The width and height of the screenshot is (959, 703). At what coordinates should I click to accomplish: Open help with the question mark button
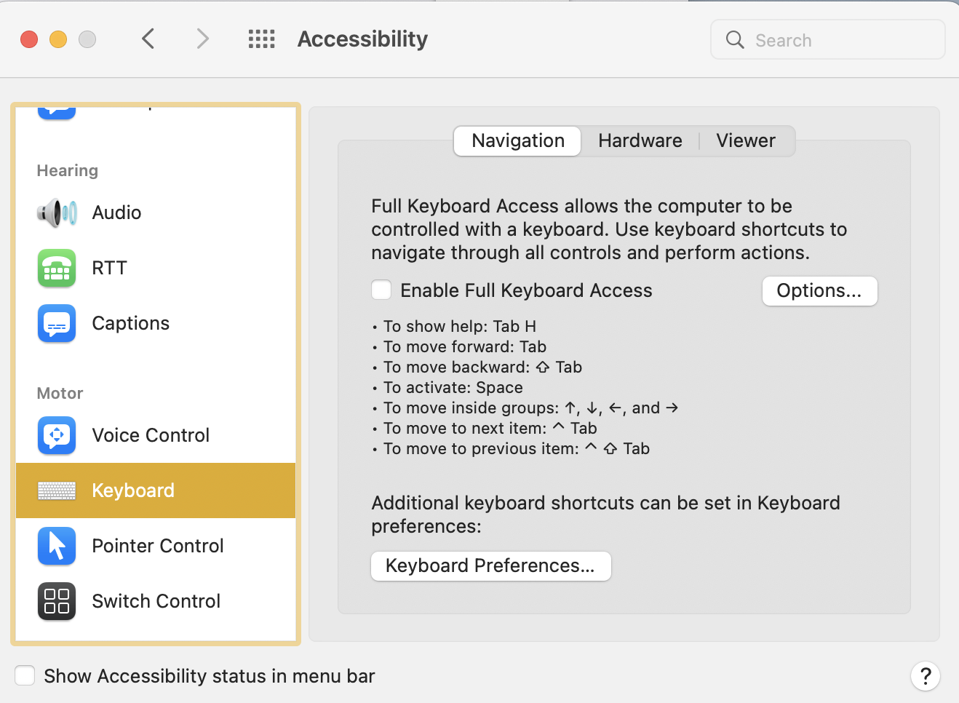[x=925, y=676]
